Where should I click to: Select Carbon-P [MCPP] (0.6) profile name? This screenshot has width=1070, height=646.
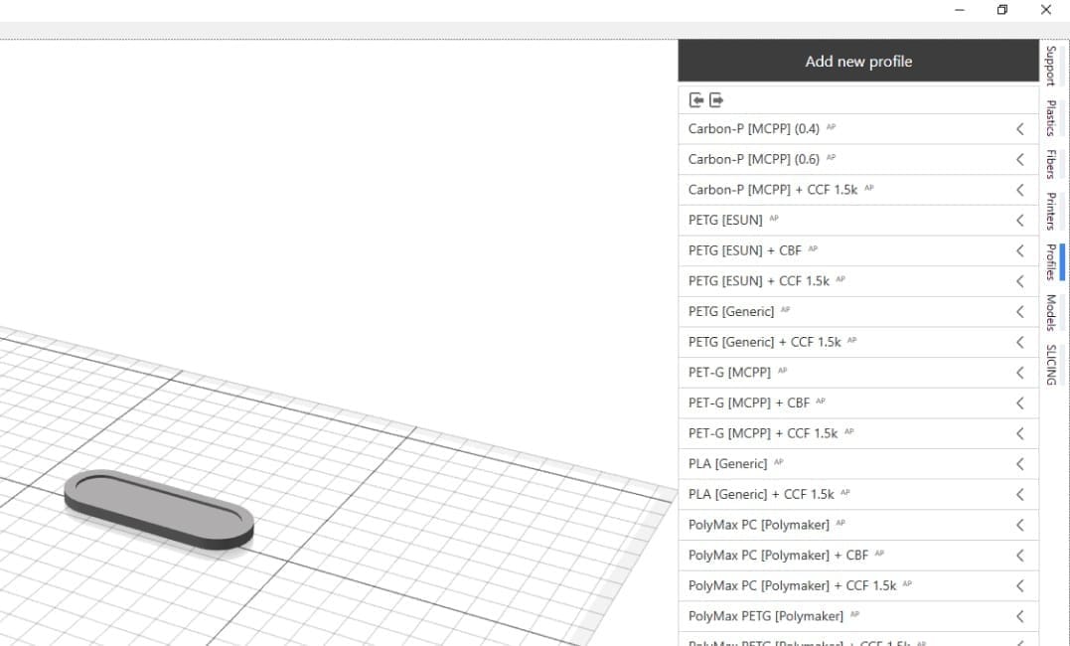pyautogui.click(x=753, y=159)
